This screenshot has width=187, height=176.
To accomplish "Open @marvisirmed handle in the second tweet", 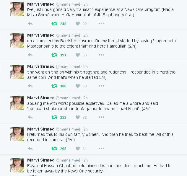I will point(68,35).
